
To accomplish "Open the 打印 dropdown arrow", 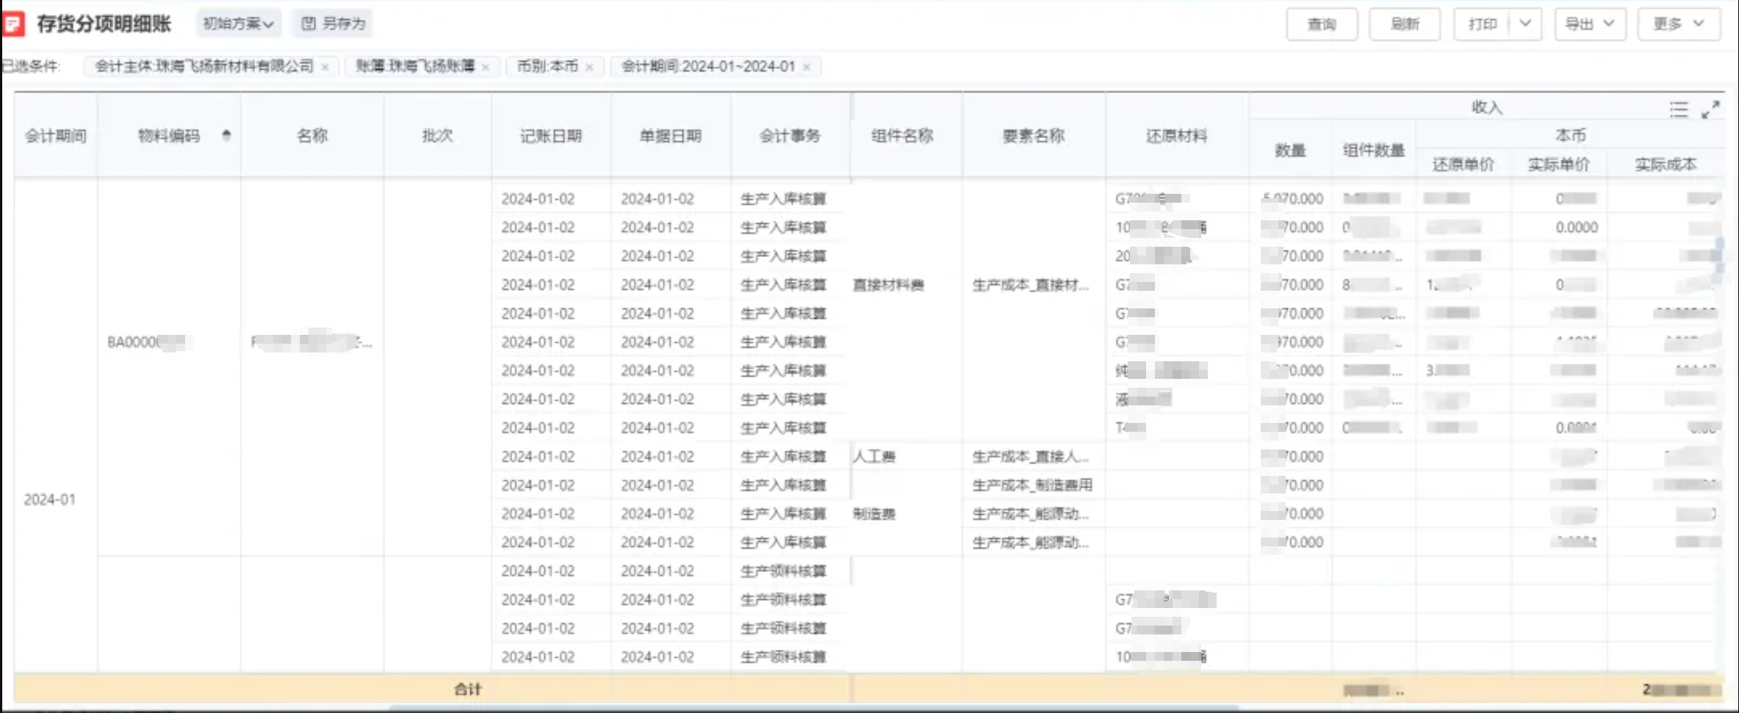I will [x=1525, y=23].
